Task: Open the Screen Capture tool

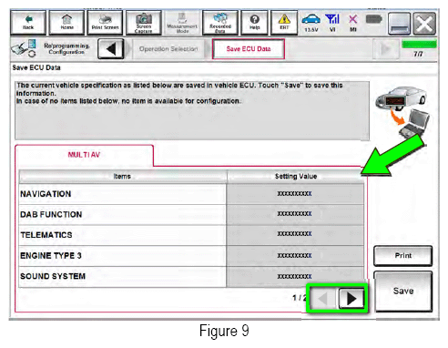Action: pos(144,23)
